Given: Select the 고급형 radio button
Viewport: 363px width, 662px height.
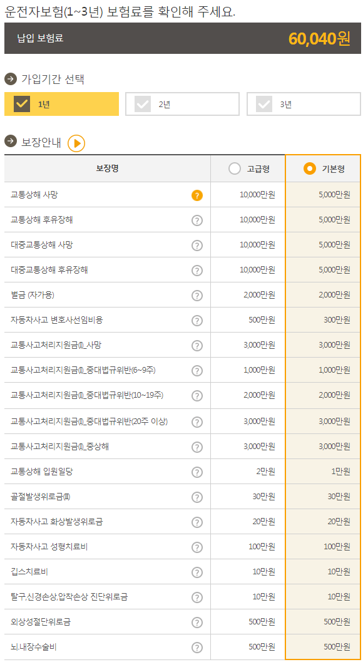Looking at the screenshot, I should [234, 169].
